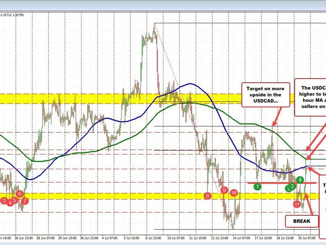Select the '28 Jun 07:00' axis label
The image size is (326, 245).
point(46,238)
